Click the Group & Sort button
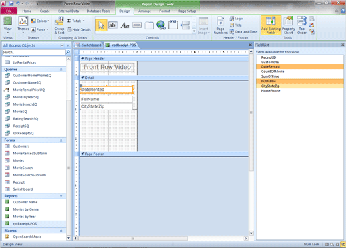 (59, 25)
